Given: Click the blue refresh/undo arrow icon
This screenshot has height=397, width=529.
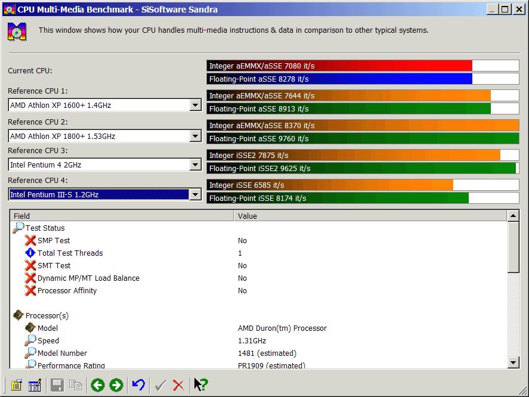Looking at the screenshot, I should click(x=138, y=385).
